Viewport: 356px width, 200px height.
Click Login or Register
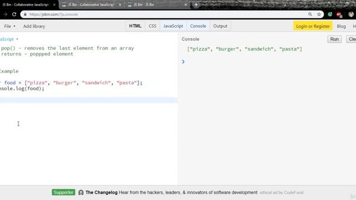(x=313, y=26)
